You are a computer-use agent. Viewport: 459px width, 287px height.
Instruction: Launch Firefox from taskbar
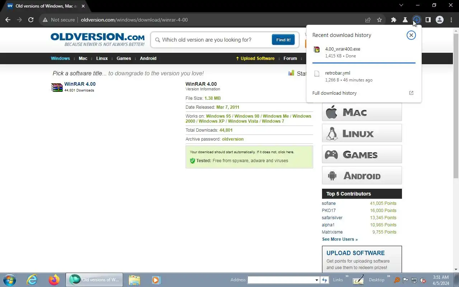pyautogui.click(x=54, y=280)
